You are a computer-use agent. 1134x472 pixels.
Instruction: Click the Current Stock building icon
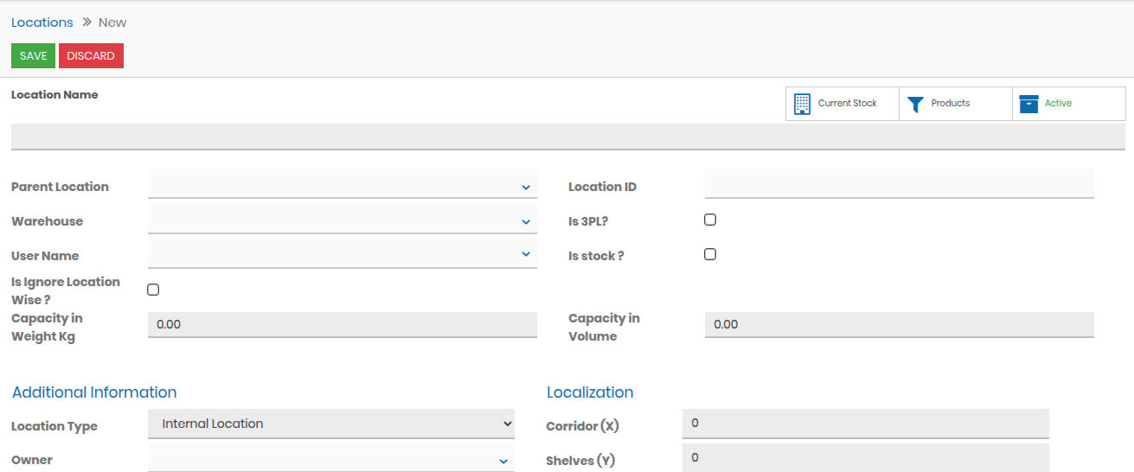(x=802, y=104)
